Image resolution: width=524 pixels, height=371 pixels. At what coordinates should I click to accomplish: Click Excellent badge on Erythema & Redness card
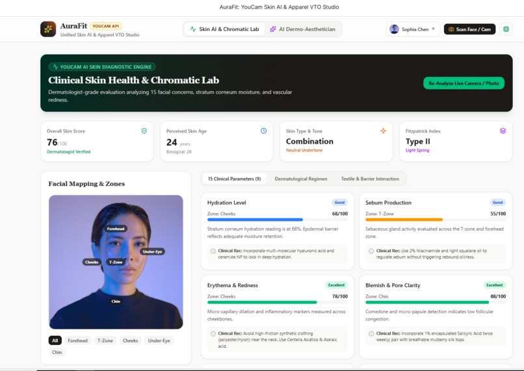pyautogui.click(x=336, y=285)
